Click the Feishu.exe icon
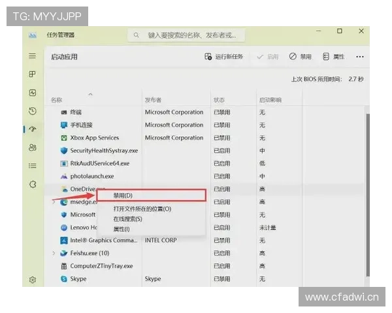Viewport: 392px width, 313px height. [x=64, y=253]
